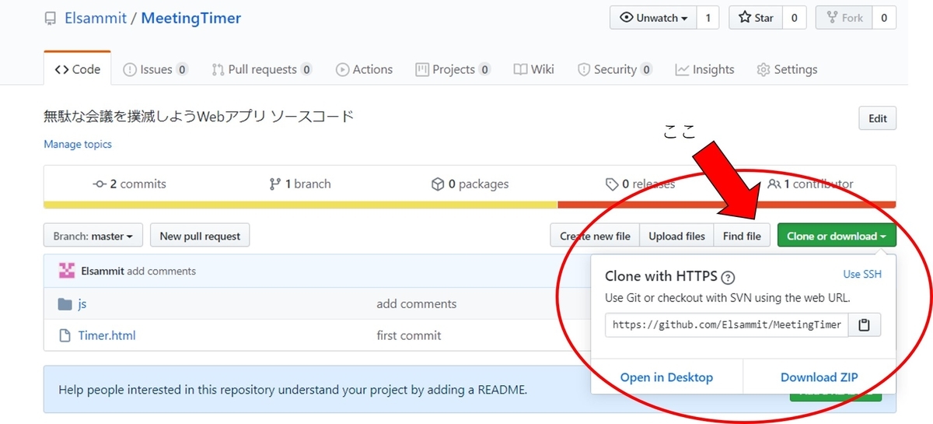Click the Elsammit owner link in the title
933x424 pixels.
click(x=95, y=18)
